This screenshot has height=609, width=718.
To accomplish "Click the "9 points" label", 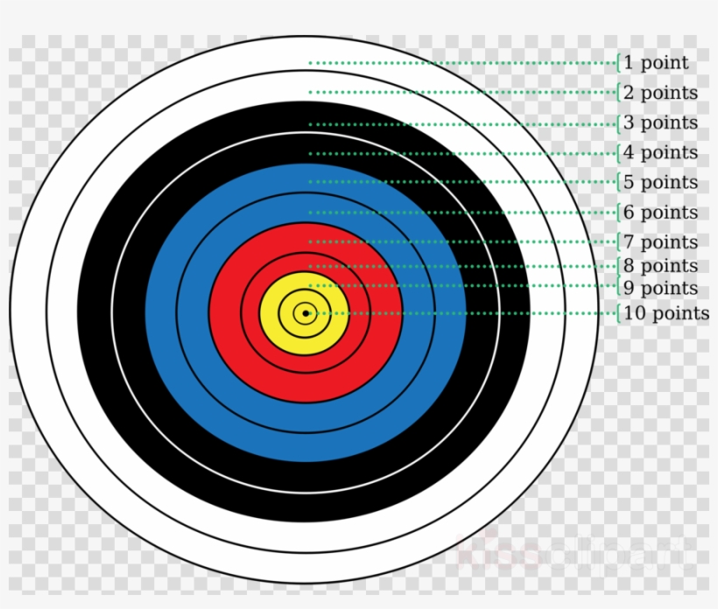I will click(660, 288).
